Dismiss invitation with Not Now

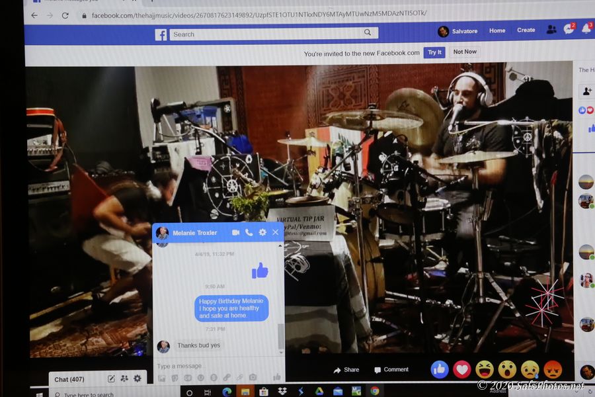point(465,52)
